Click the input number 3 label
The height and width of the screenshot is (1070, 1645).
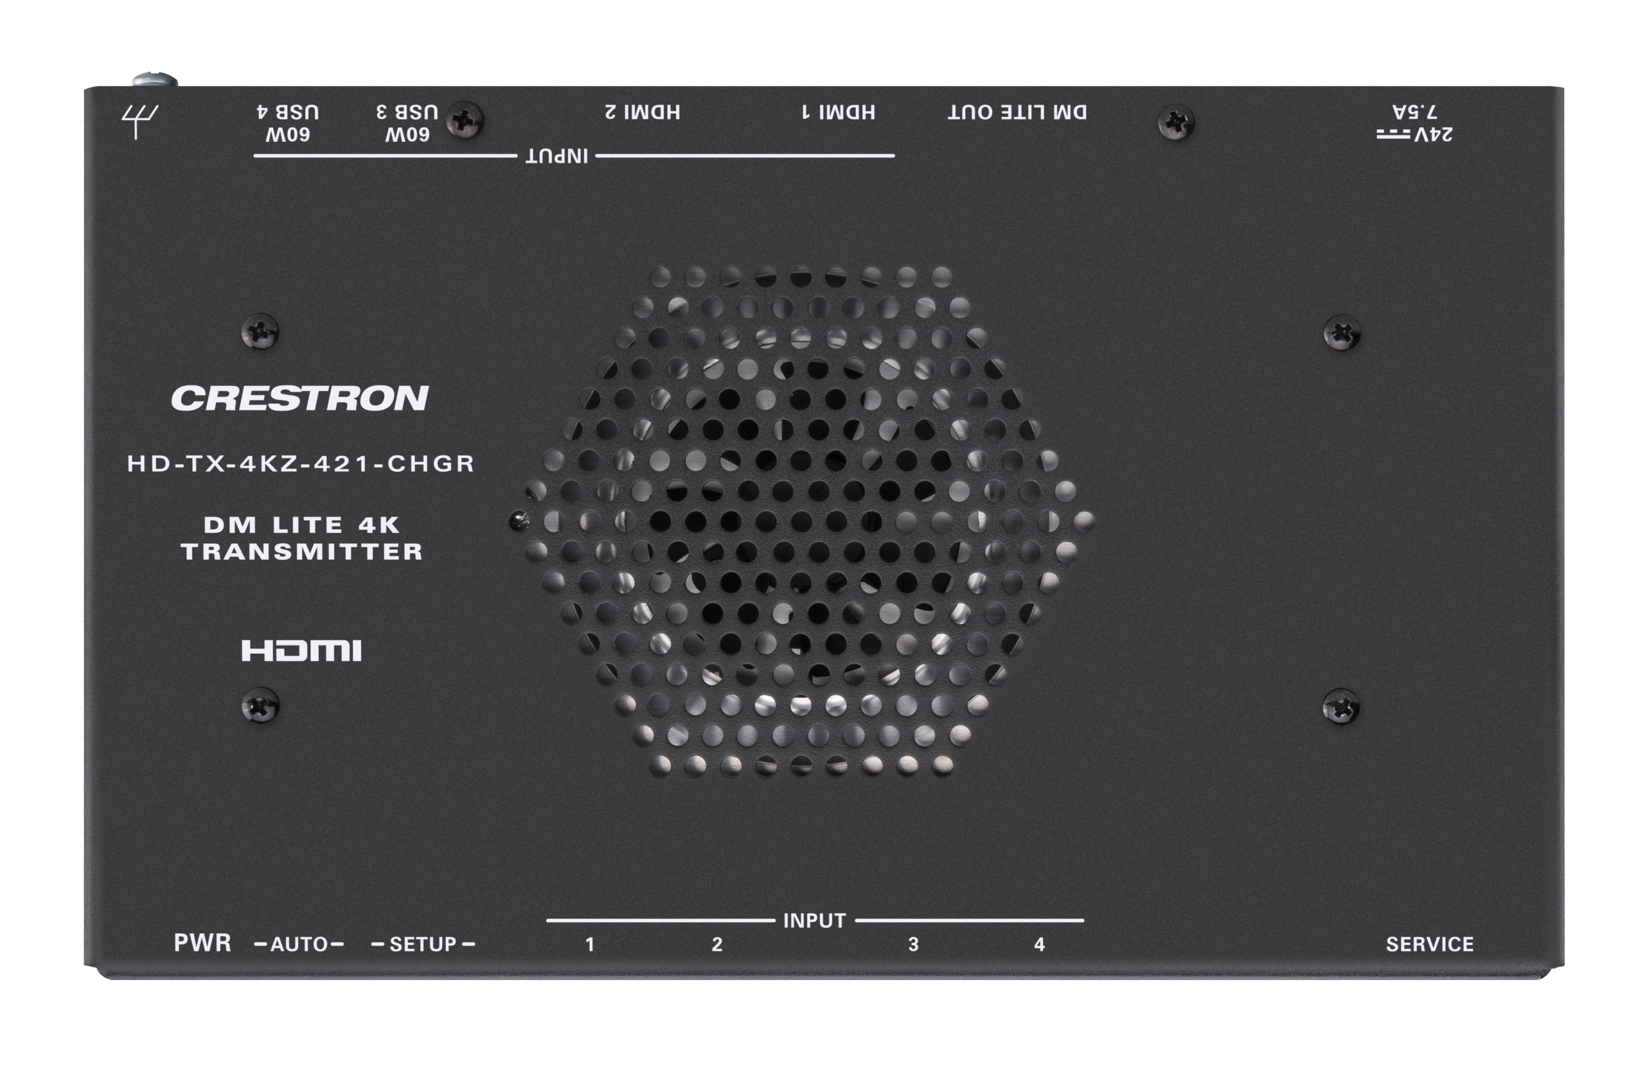pyautogui.click(x=914, y=945)
